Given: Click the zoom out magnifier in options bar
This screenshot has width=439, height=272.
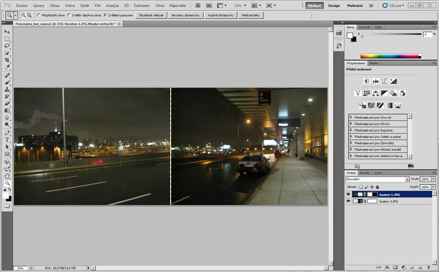Looking at the screenshot, I should click(x=29, y=15).
